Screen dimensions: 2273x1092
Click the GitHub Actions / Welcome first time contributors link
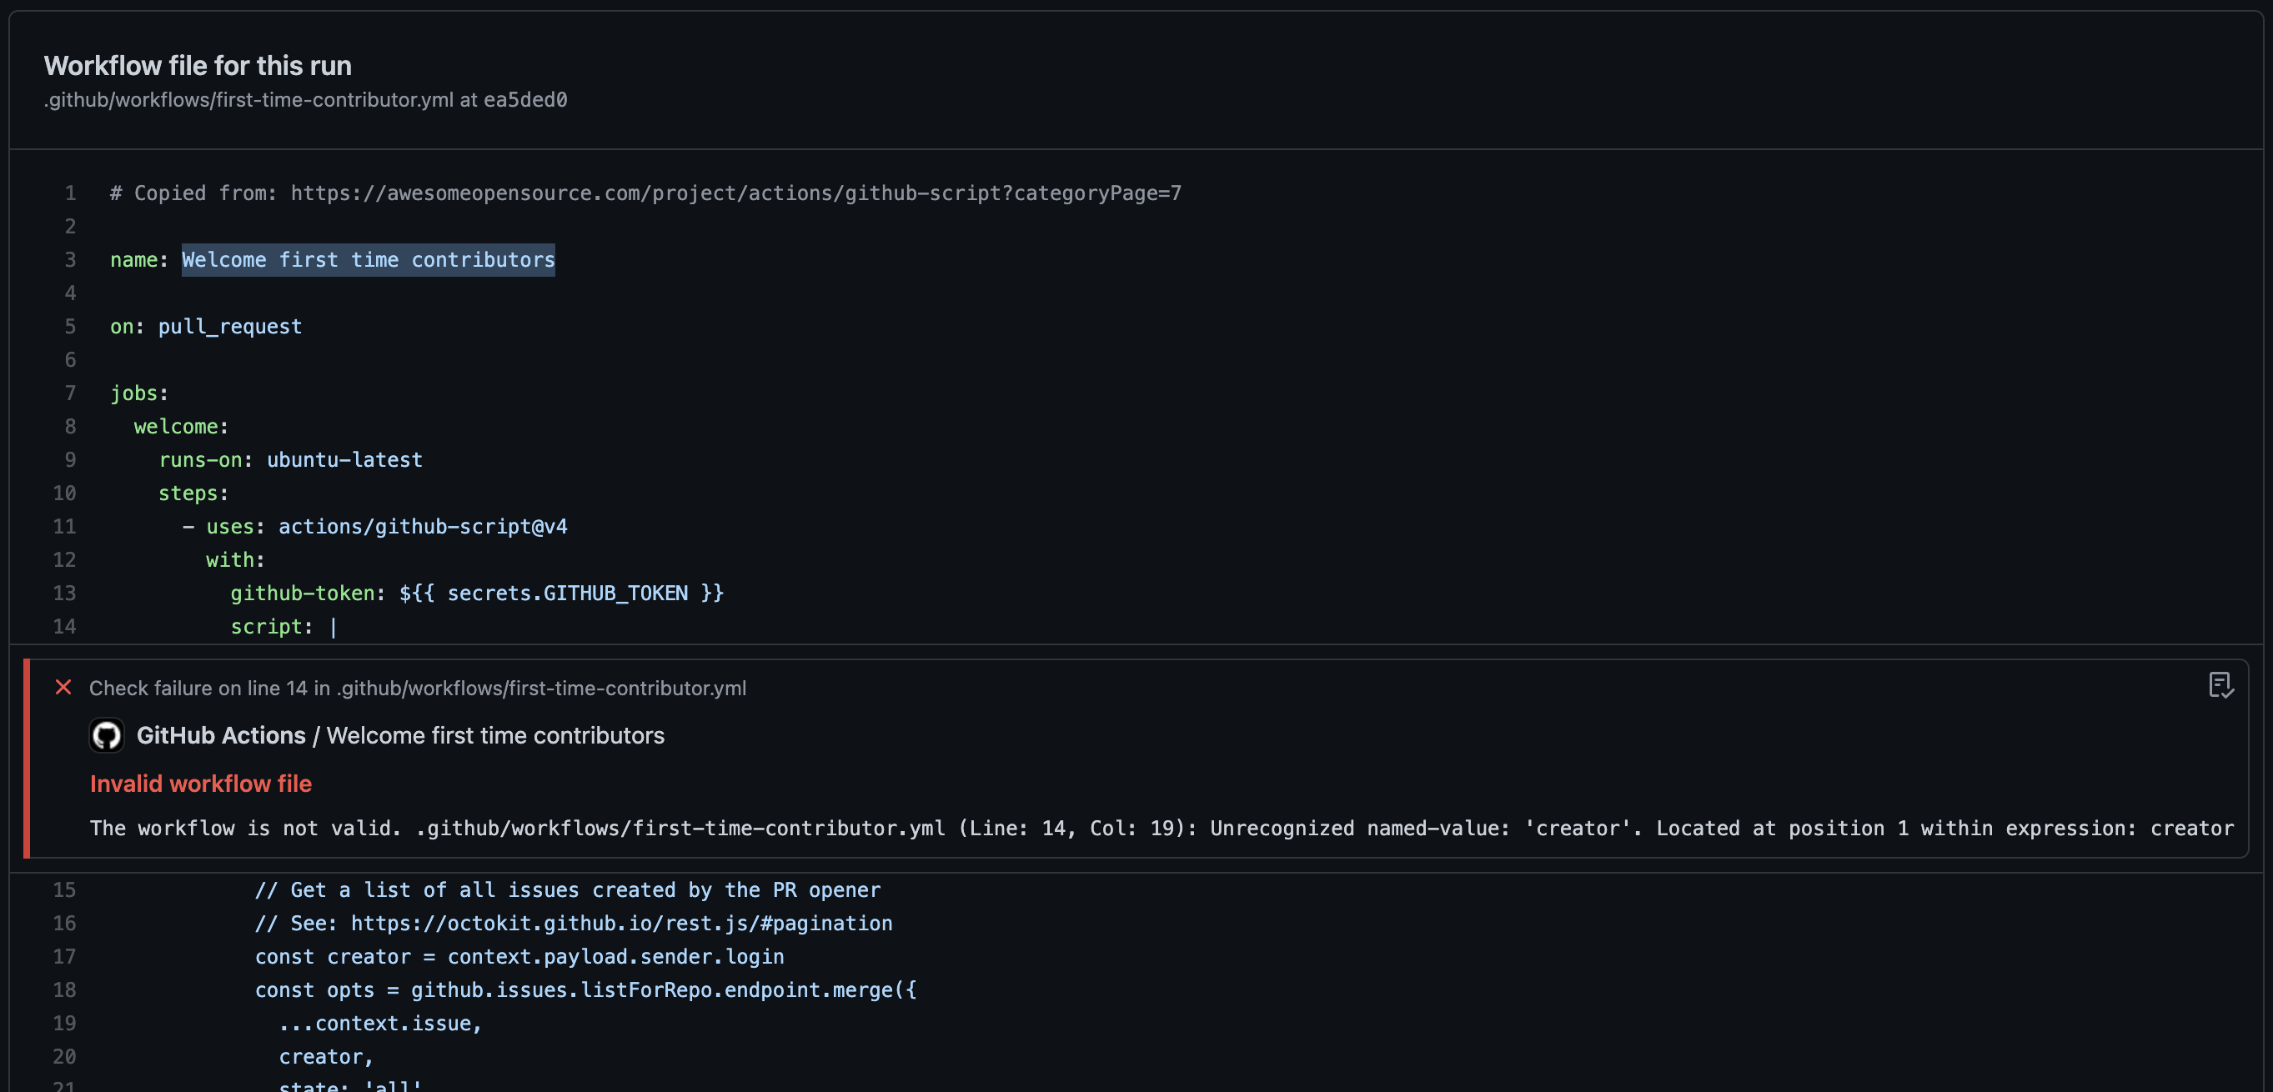(x=401, y=734)
